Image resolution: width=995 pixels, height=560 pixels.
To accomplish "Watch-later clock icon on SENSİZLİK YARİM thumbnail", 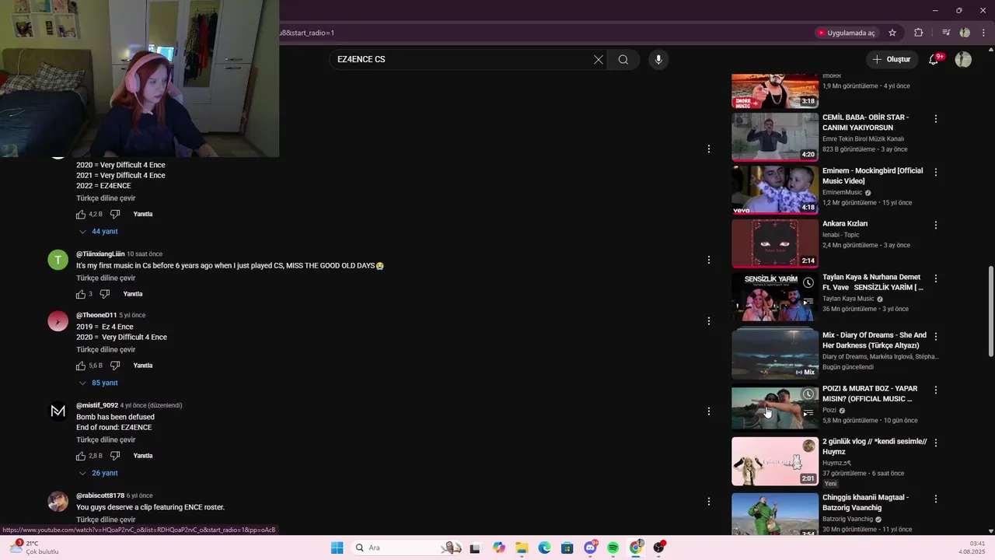I will click(808, 282).
